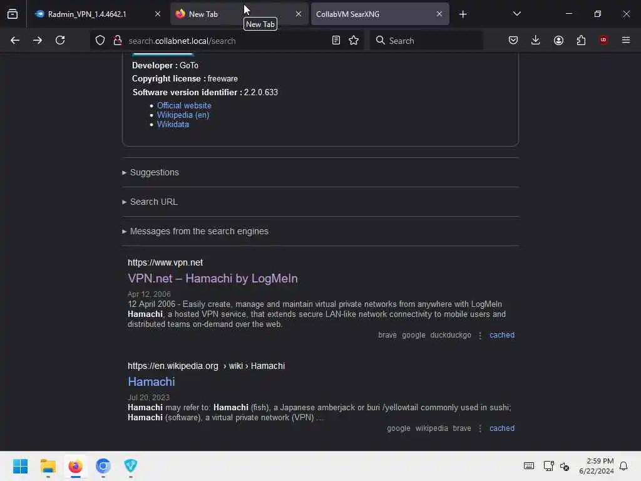The image size is (641, 481).
Task: Reload the current page
Action: [x=60, y=40]
